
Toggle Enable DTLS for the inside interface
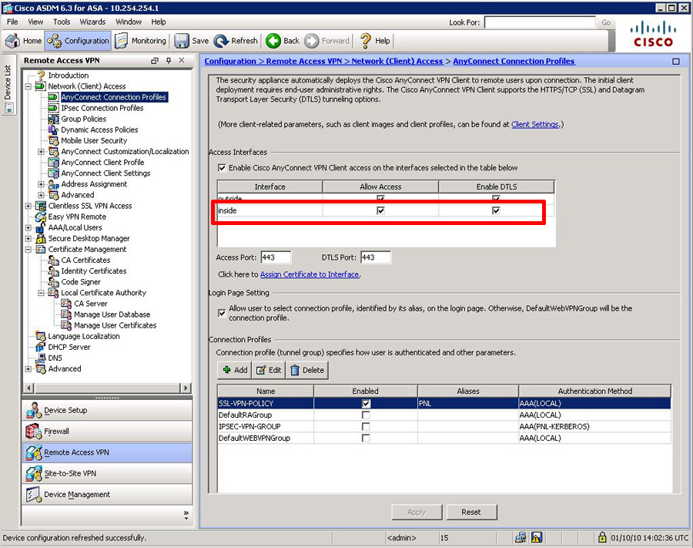click(x=496, y=210)
